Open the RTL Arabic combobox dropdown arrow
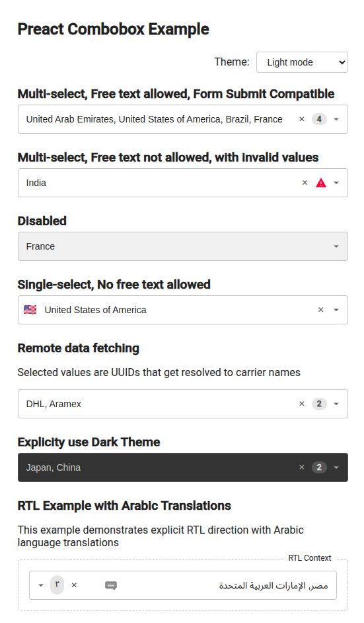364x623 pixels. [40, 585]
